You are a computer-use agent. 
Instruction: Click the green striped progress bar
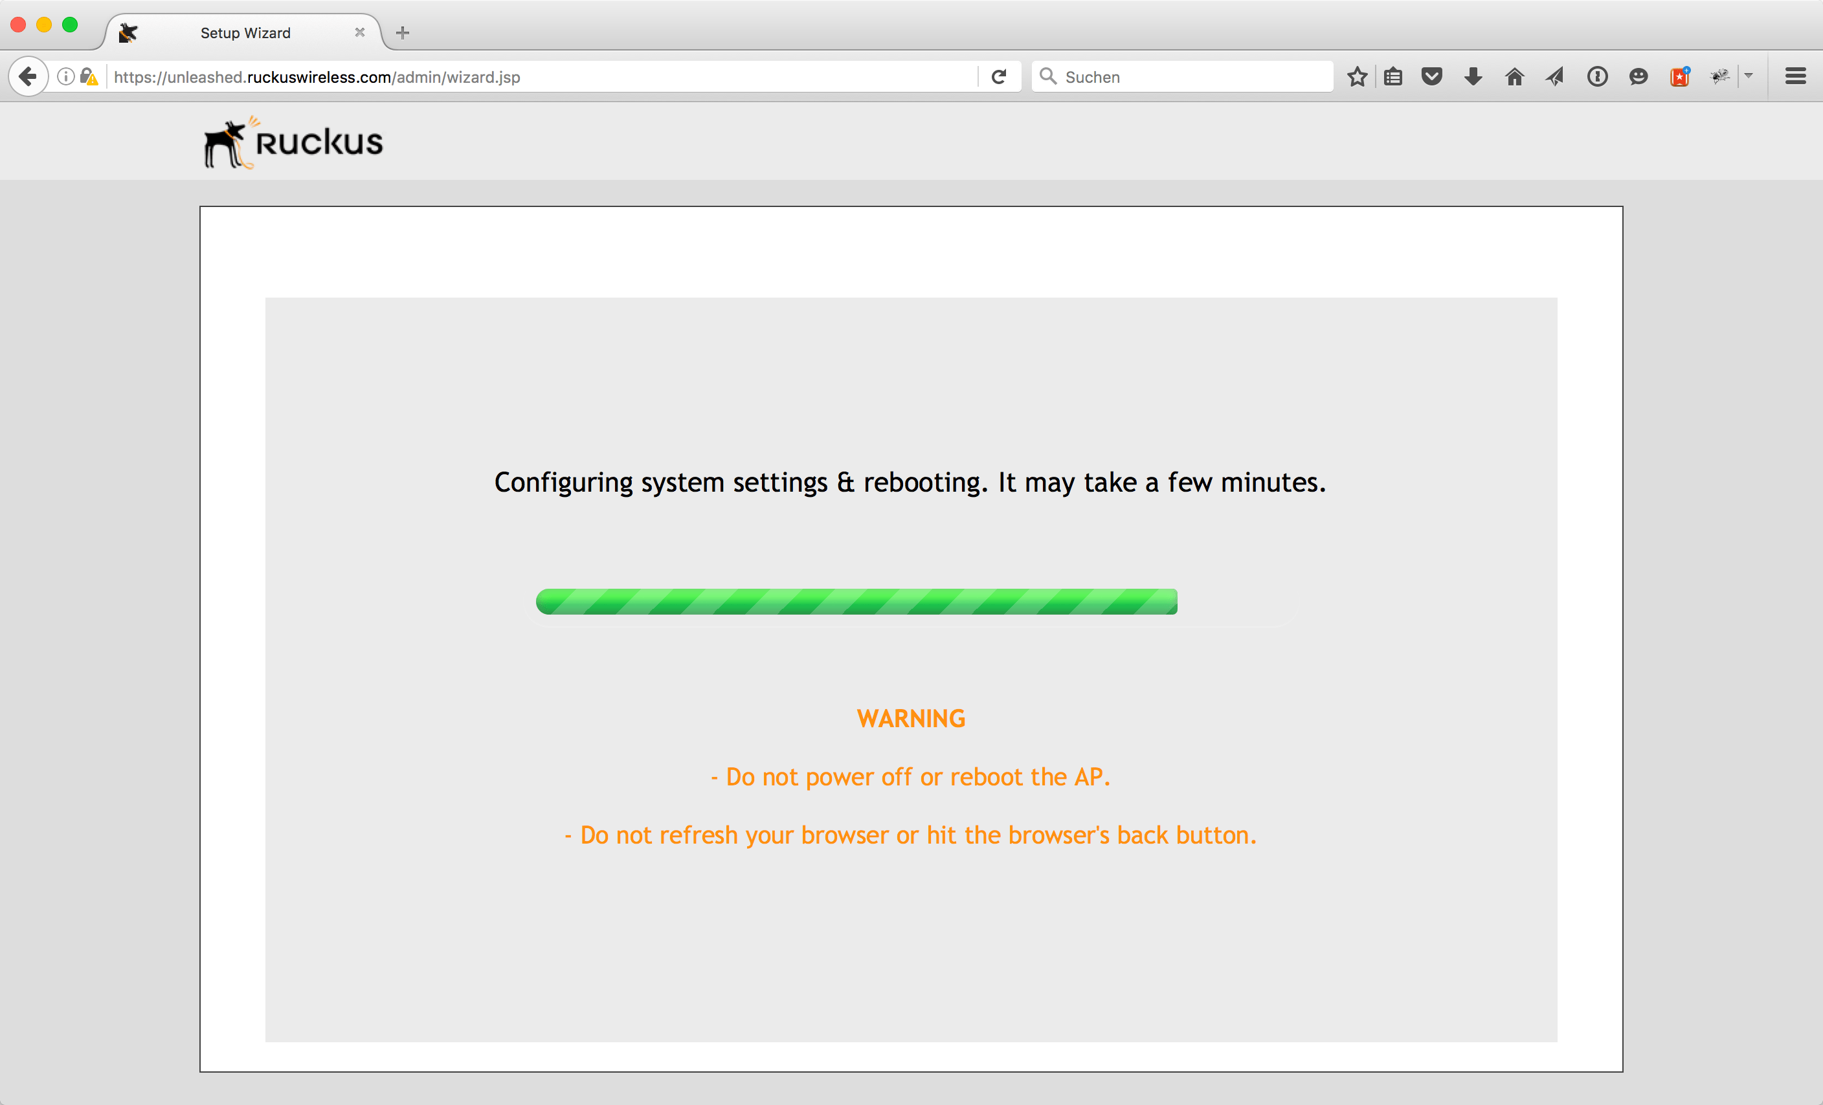tap(856, 601)
